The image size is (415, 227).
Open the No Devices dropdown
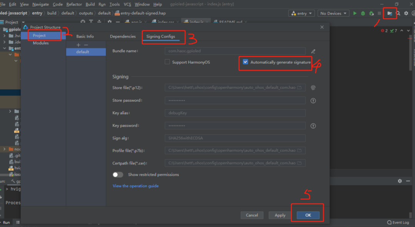coord(333,13)
